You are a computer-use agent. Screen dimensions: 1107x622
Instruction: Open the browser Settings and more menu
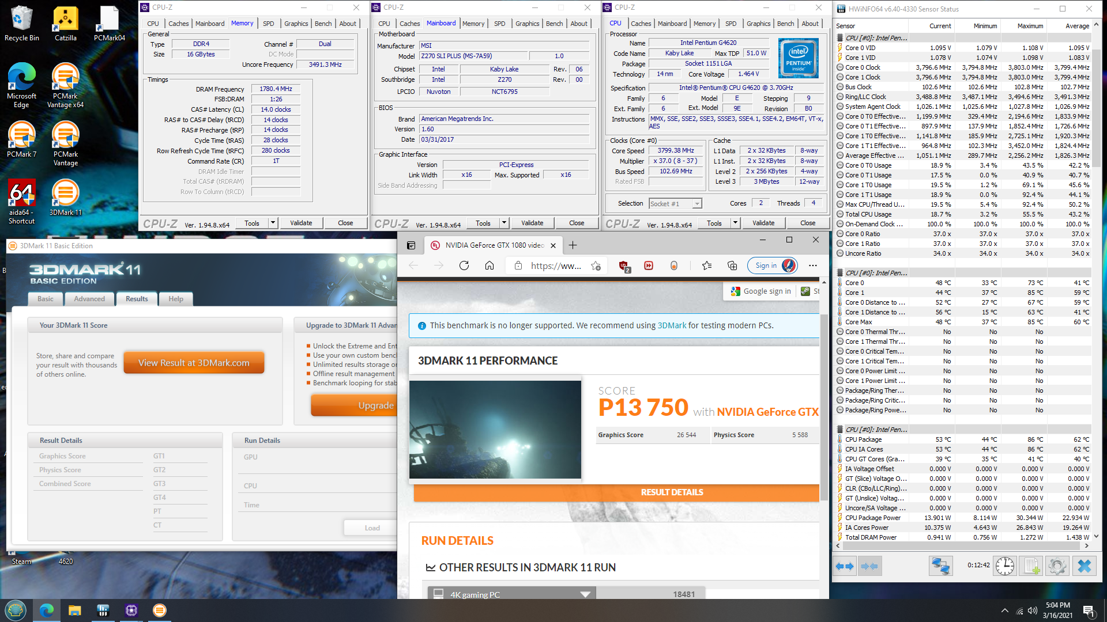(813, 266)
